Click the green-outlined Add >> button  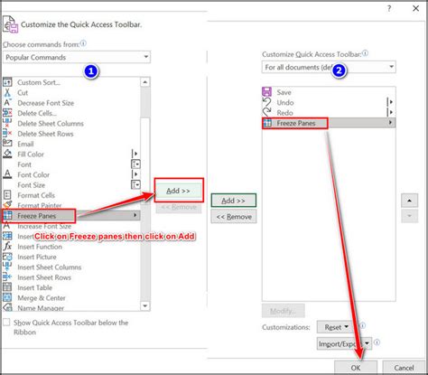(x=234, y=201)
